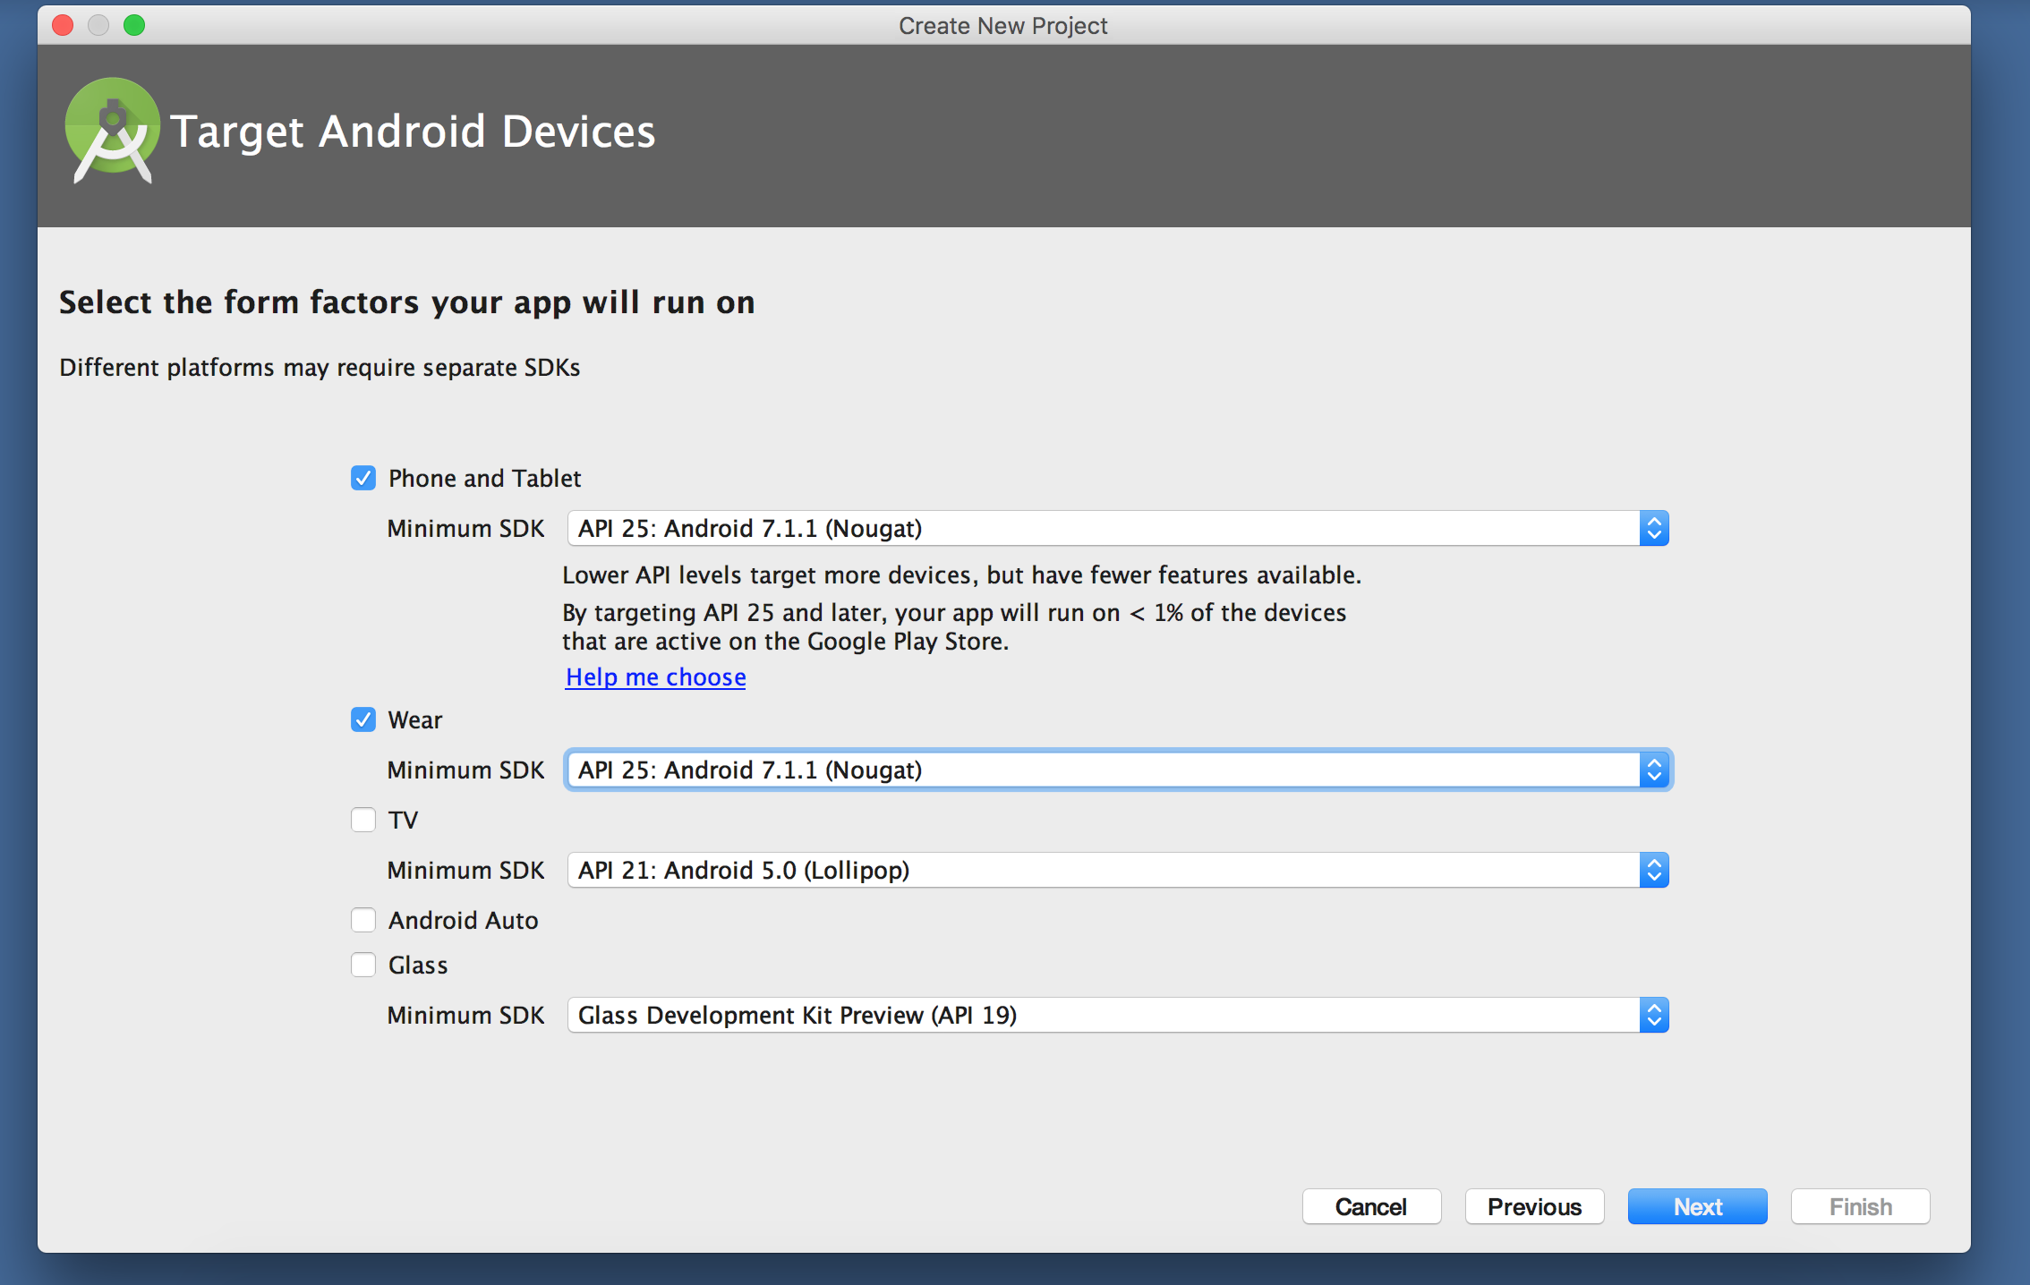Click the Cancel button
The width and height of the screenshot is (2030, 1285).
tap(1371, 1206)
